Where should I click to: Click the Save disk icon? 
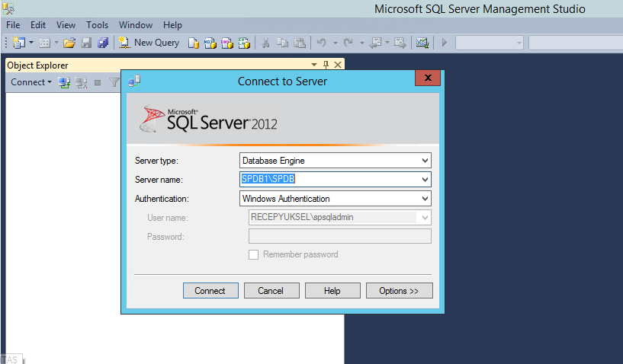(86, 43)
